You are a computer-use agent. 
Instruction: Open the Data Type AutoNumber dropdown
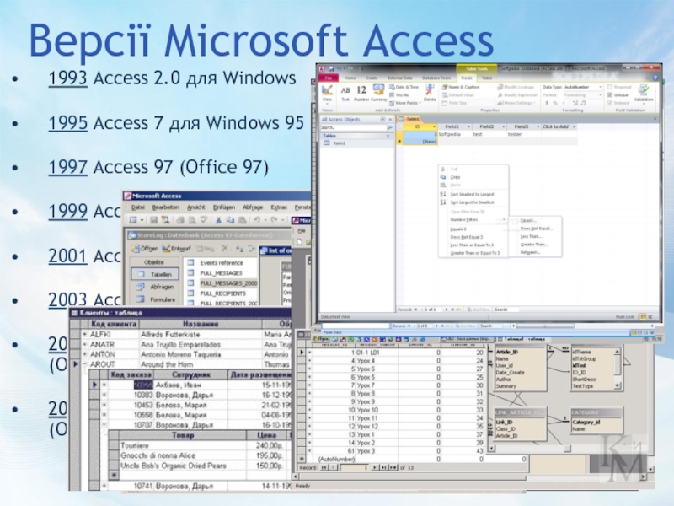[601, 87]
